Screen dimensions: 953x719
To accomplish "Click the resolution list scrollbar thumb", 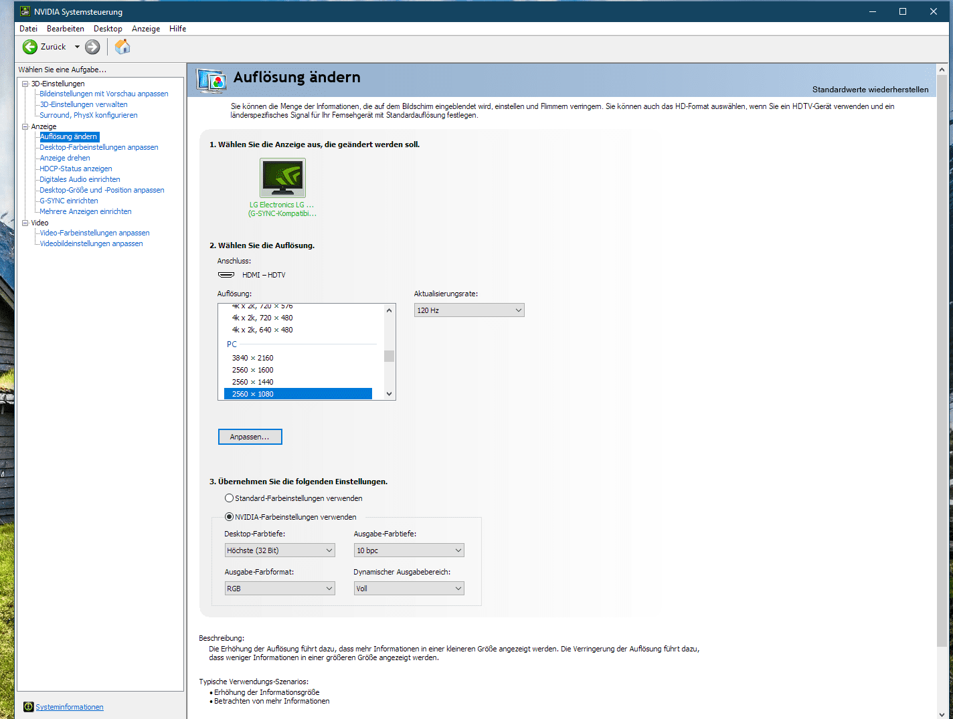I will point(389,356).
